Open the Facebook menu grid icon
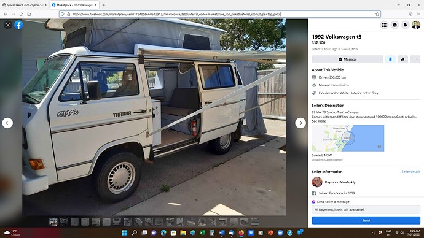 pyautogui.click(x=384, y=25)
